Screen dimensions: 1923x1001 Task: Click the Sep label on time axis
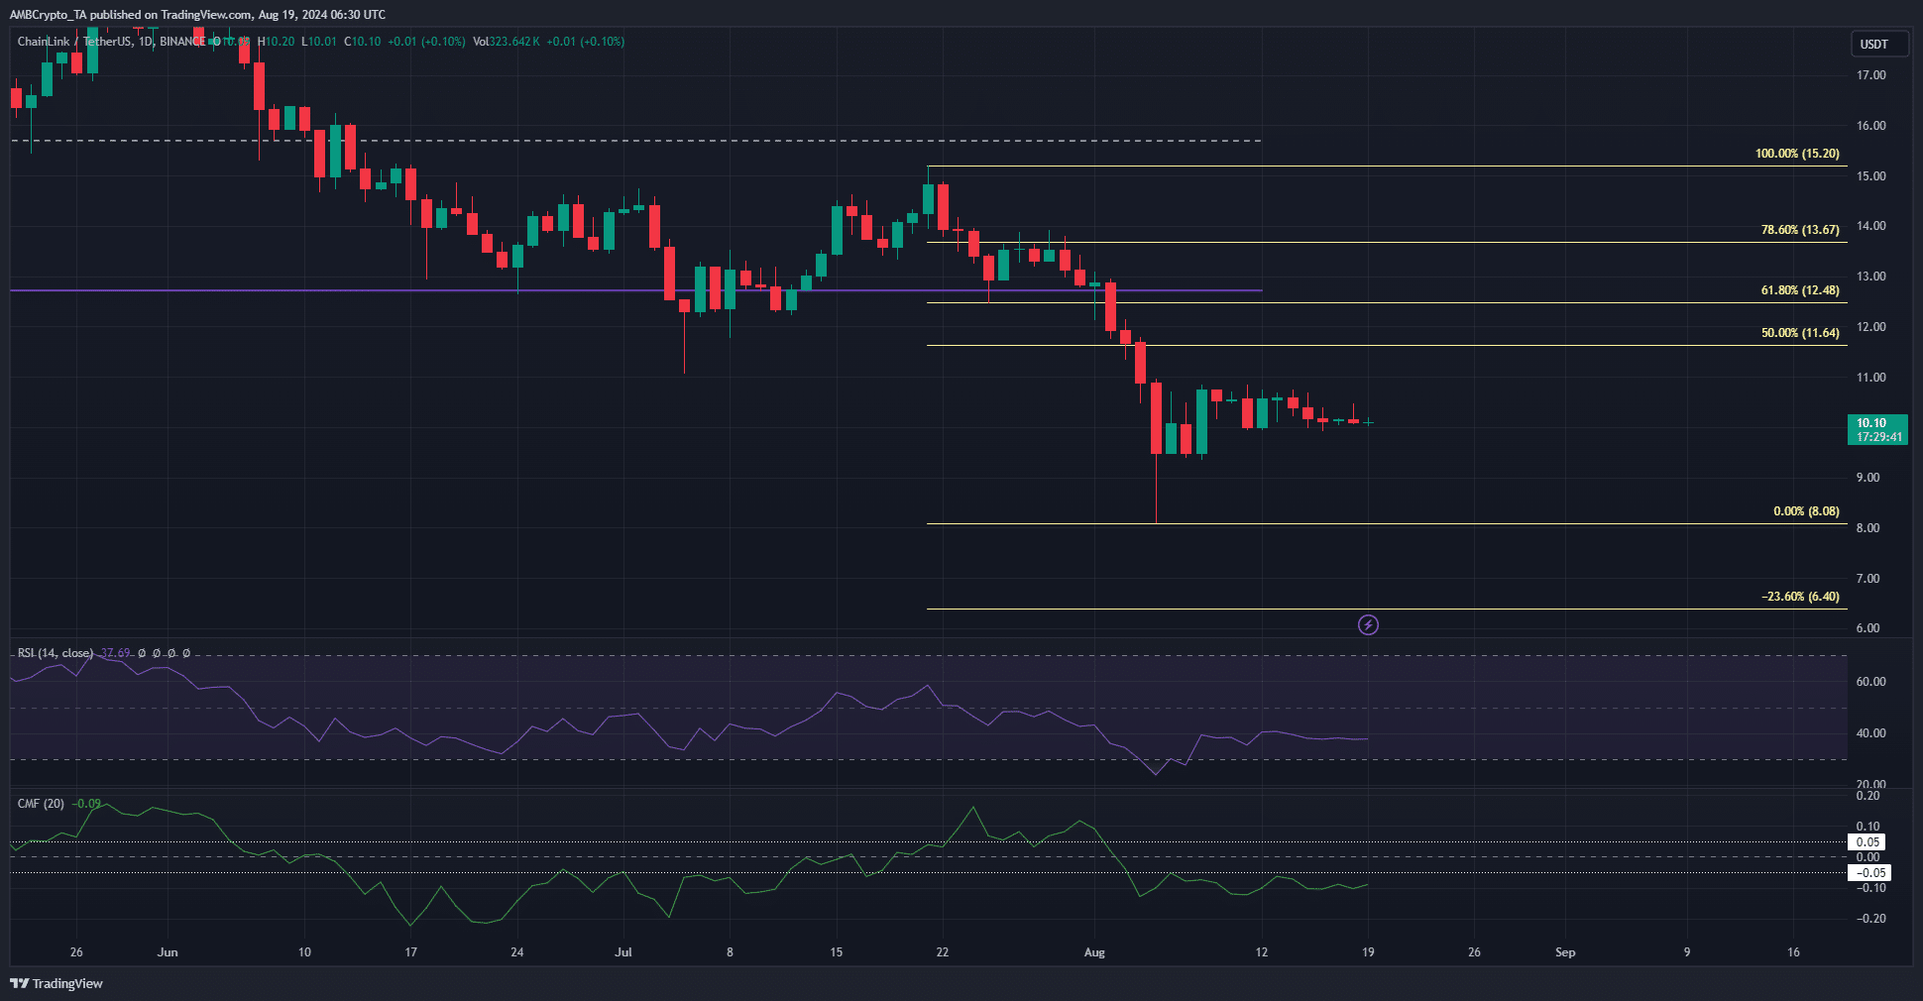[x=1565, y=952]
